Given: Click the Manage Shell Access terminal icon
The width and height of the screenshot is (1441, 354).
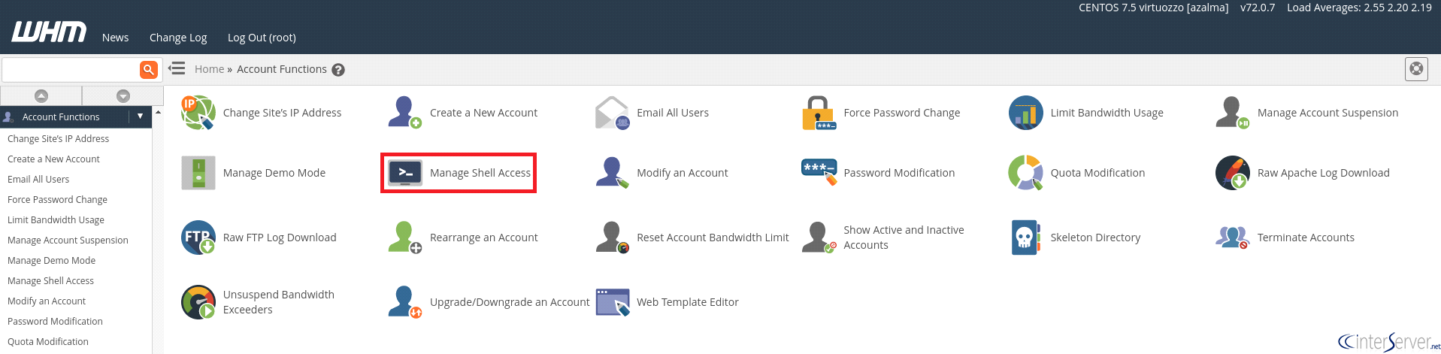Looking at the screenshot, I should click(405, 173).
